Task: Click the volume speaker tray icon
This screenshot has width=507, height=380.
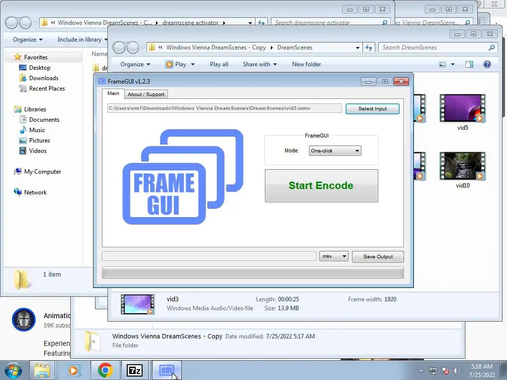Action: 456,371
